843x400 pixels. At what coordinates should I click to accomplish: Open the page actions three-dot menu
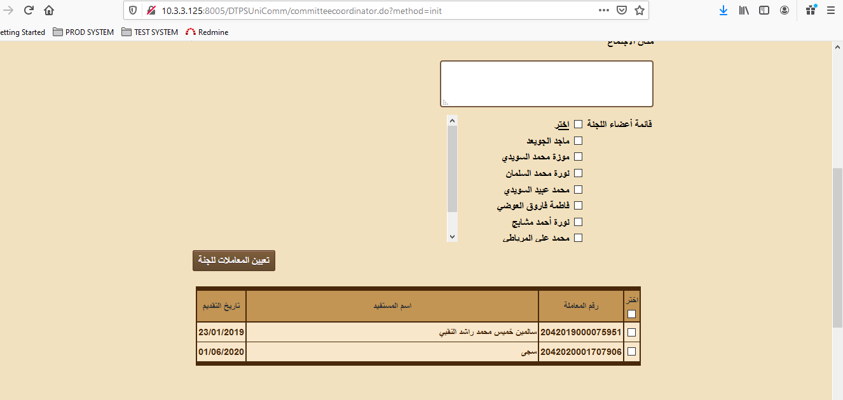pos(604,10)
